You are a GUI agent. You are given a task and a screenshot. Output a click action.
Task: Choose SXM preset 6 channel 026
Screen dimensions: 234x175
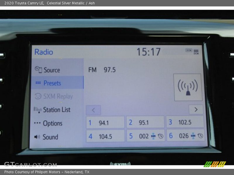coord(185,136)
